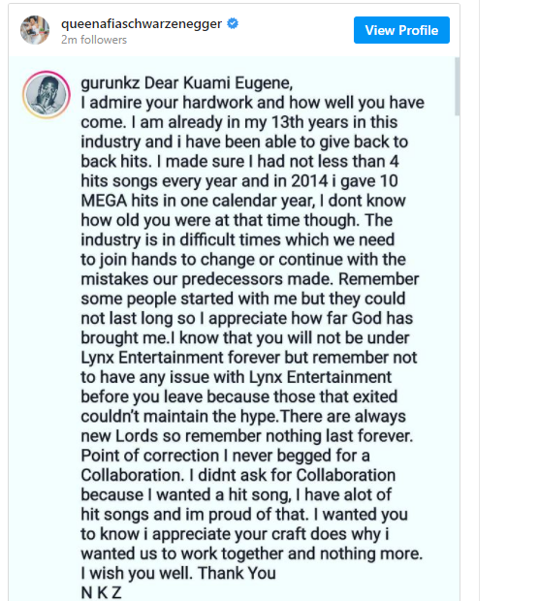Image resolution: width=539 pixels, height=601 pixels.
Task: Click the 'Lynx Entertainment forever' caption line
Action: coord(249,358)
